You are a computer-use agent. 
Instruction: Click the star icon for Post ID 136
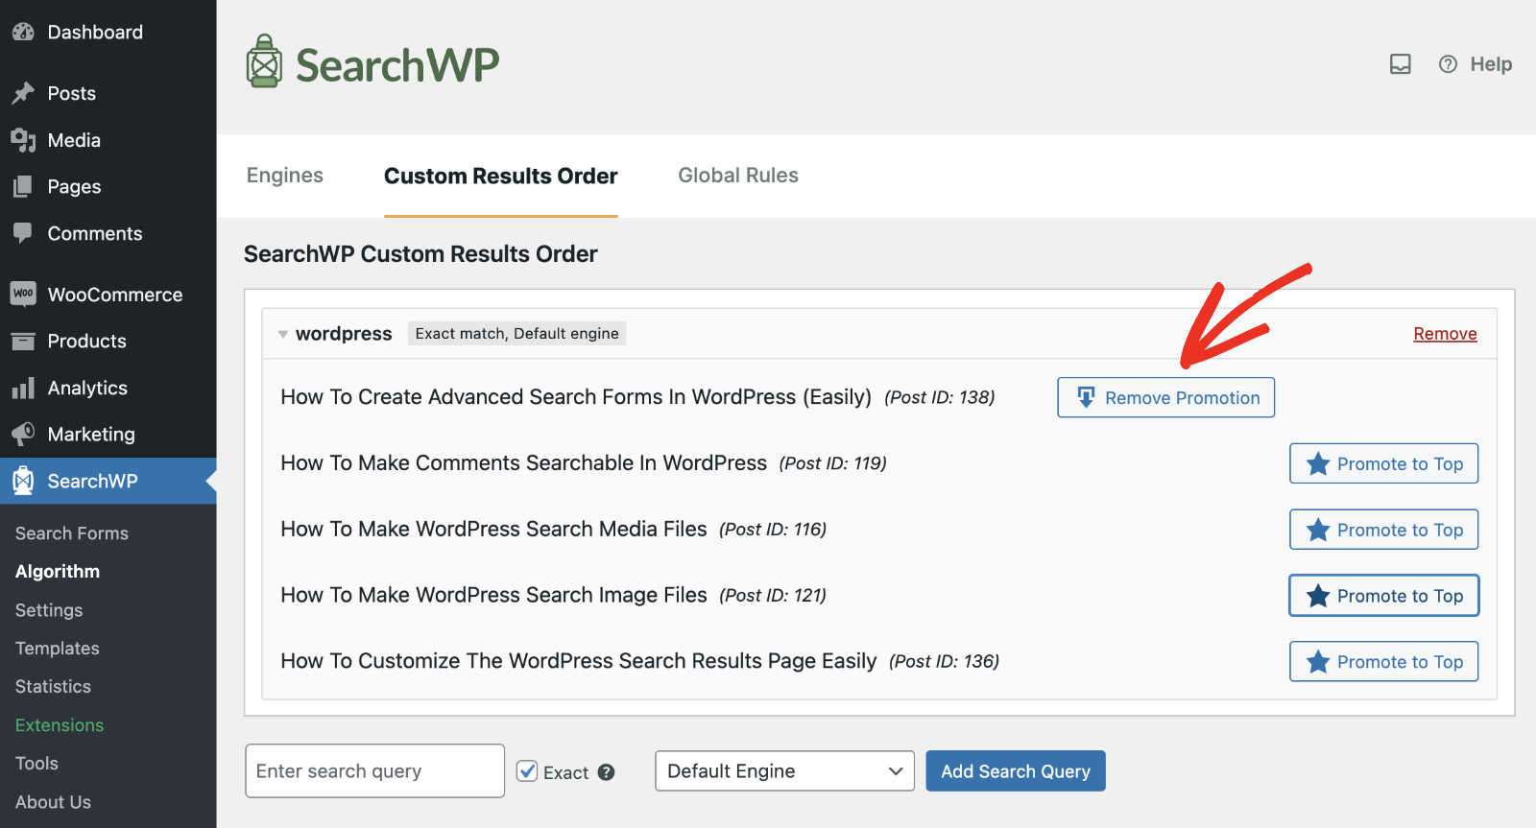tap(1318, 662)
